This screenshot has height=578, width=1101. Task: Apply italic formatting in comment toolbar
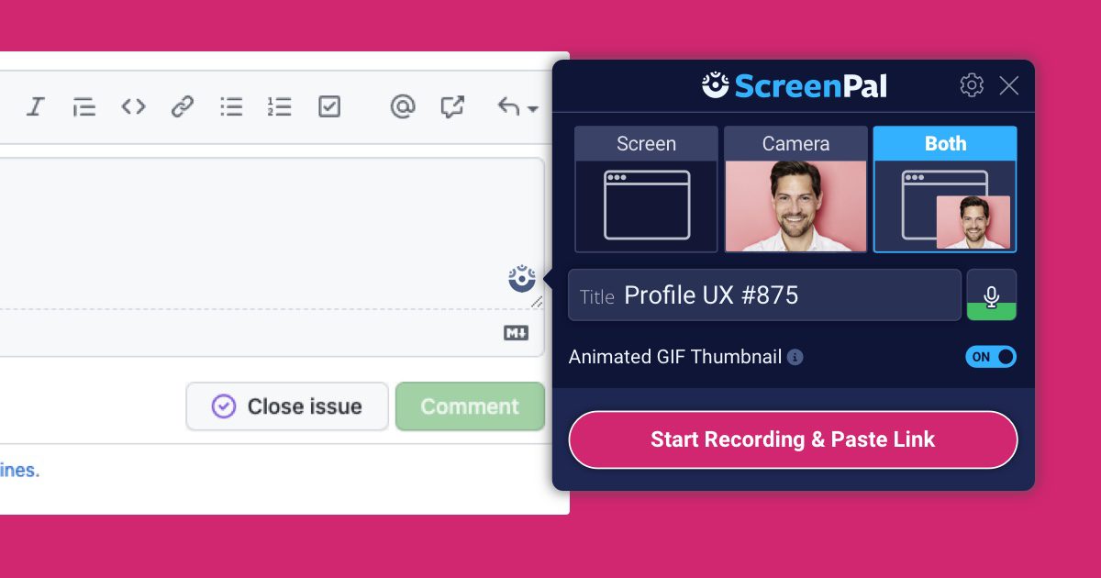pyautogui.click(x=36, y=106)
